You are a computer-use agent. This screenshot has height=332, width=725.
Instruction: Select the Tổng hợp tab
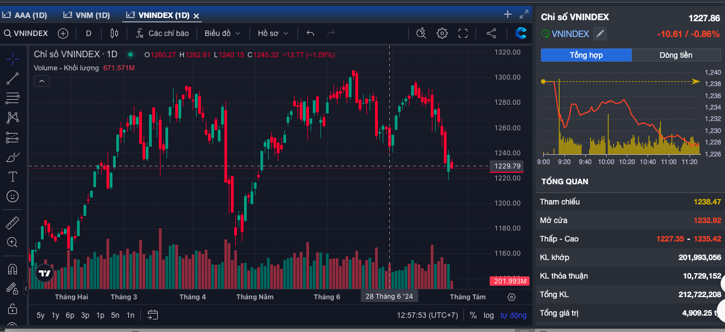coord(586,55)
